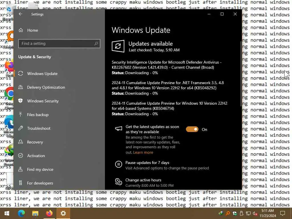Go to the Windows Security section
The height and width of the screenshot is (219, 292).
[x=43, y=101]
